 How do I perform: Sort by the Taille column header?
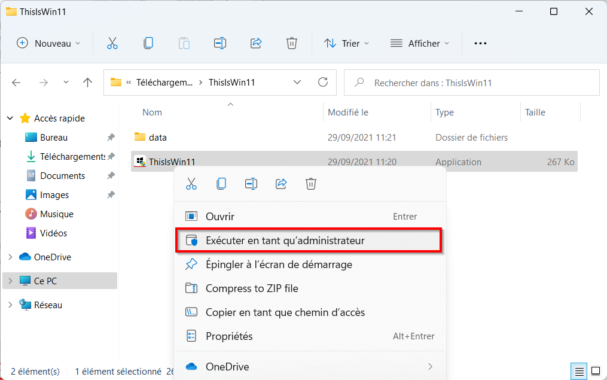(x=535, y=113)
